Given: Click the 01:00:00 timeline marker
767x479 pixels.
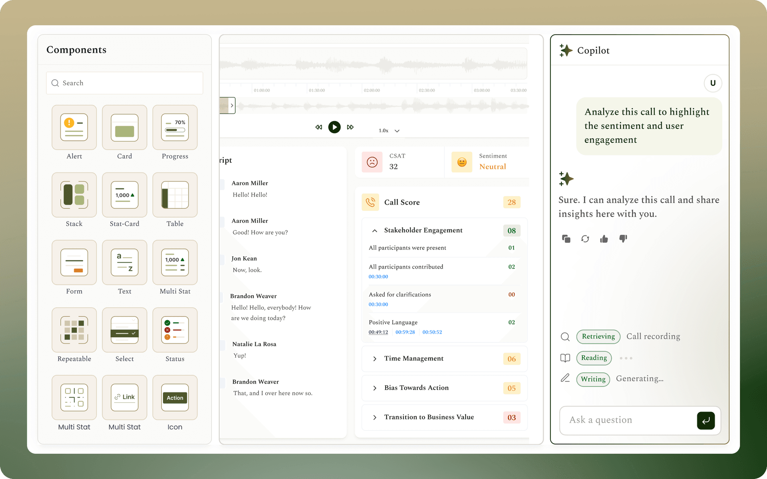Looking at the screenshot, I should 262,91.
